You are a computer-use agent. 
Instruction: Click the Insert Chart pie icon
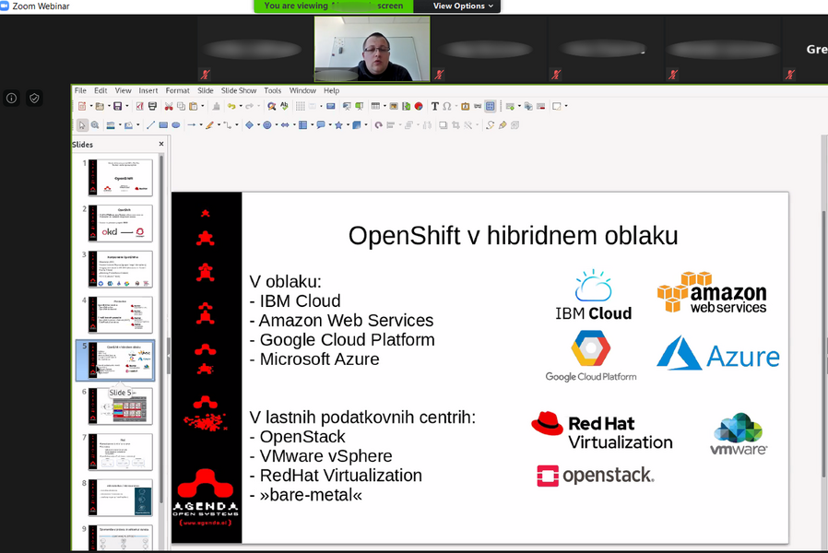[x=419, y=106]
